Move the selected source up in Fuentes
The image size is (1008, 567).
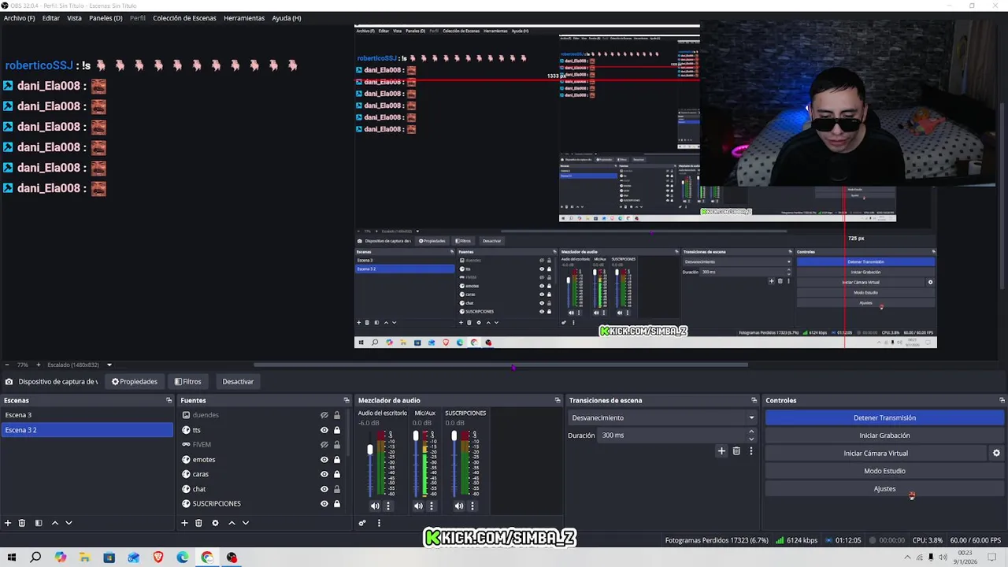coord(232,523)
